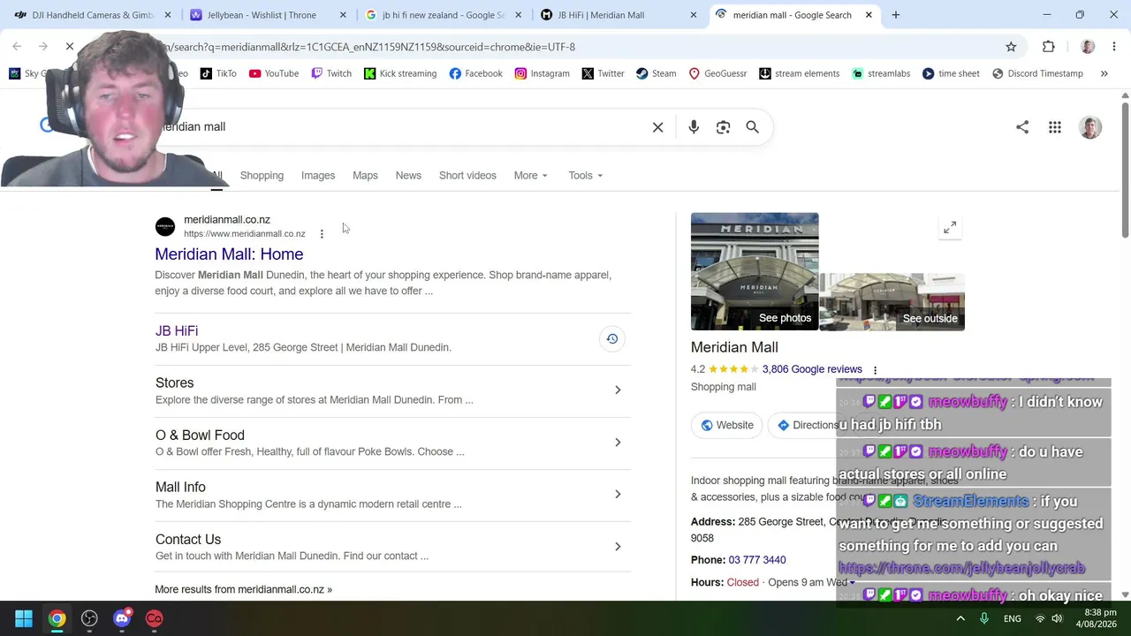
Task: Open the streamlabs bookmark
Action: (x=880, y=73)
